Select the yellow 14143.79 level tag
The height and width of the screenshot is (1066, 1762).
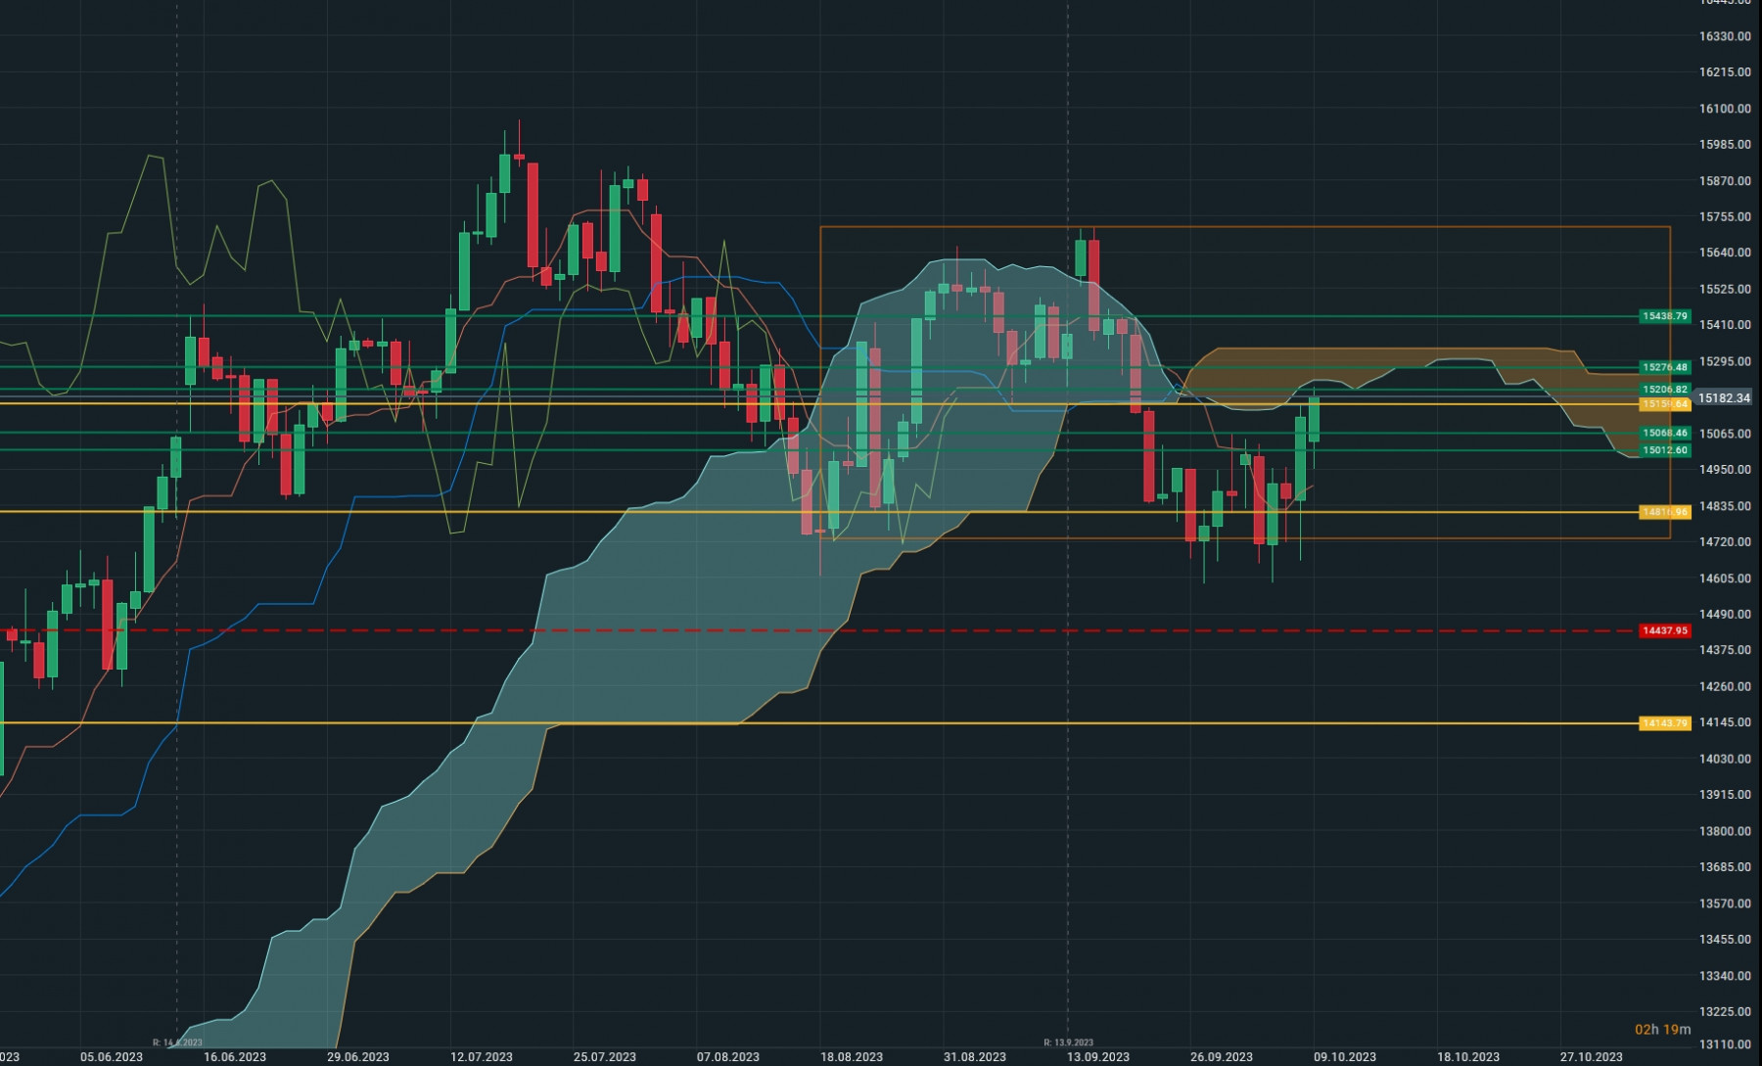point(1664,723)
